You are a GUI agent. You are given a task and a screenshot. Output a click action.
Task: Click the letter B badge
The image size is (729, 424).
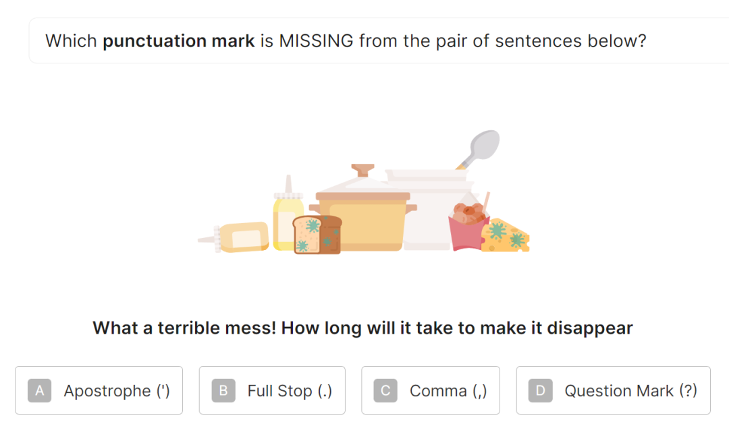click(223, 390)
